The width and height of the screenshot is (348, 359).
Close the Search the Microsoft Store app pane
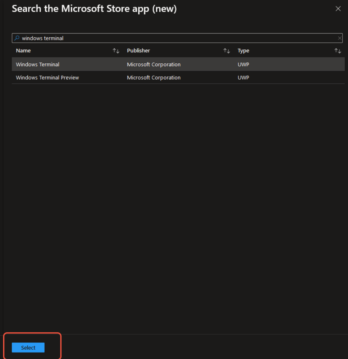click(x=338, y=9)
